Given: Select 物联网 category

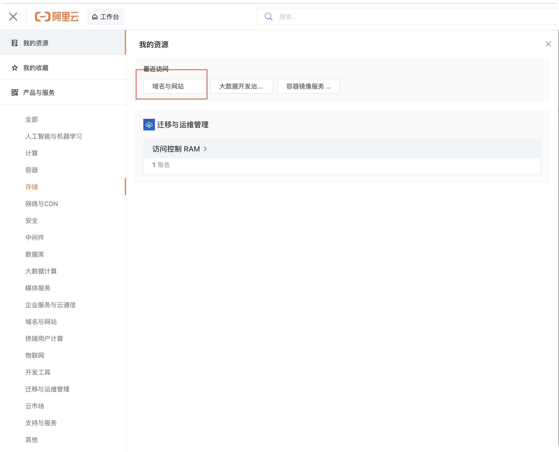Looking at the screenshot, I should pyautogui.click(x=35, y=355).
